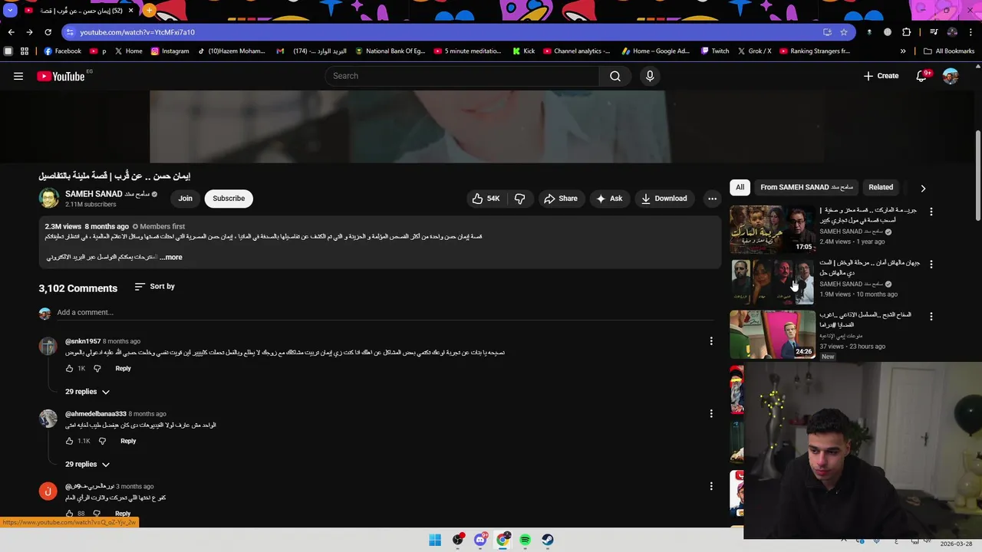Reload the current page

tap(48, 32)
